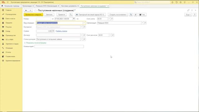Screen dimensions: 199x112
Task: Click the Провести button
Action: [62, 15]
